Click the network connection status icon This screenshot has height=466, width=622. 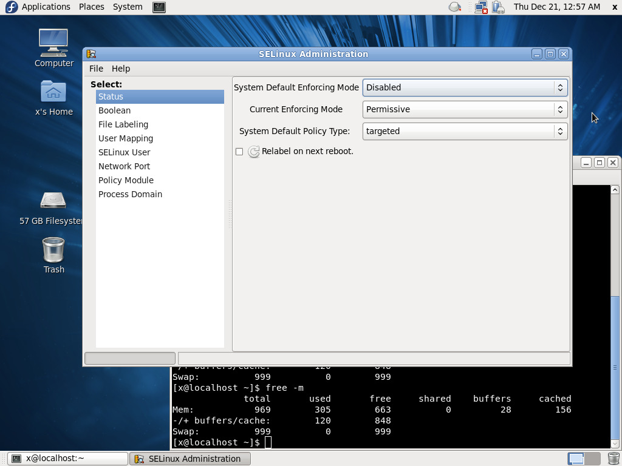click(x=481, y=7)
